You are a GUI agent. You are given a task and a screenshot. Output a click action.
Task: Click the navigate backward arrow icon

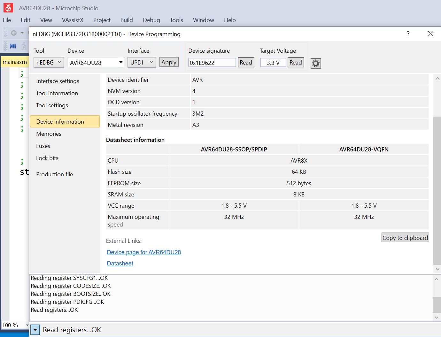coord(14,33)
